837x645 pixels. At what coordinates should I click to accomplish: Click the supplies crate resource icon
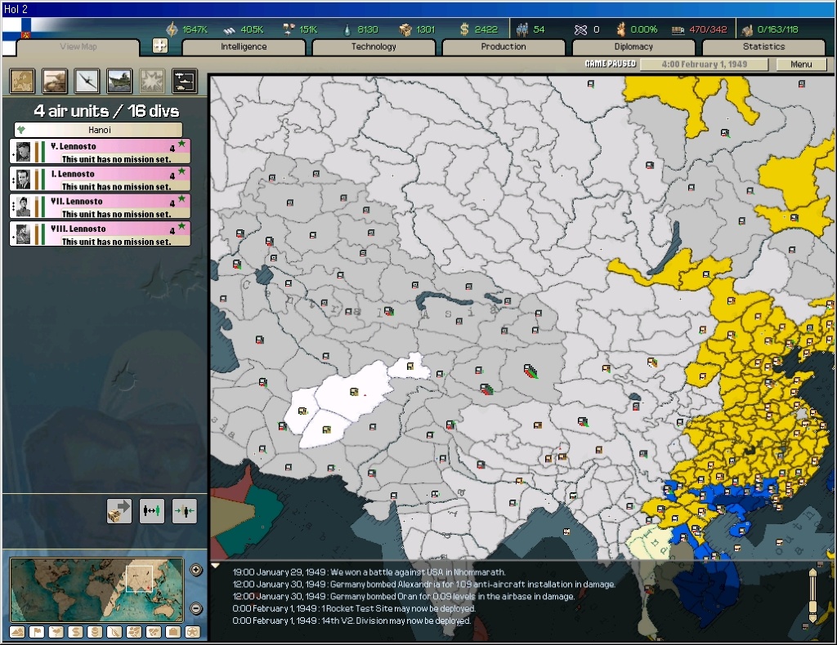click(x=405, y=30)
